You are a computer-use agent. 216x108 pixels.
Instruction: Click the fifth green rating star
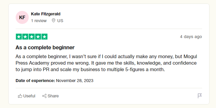44,37
